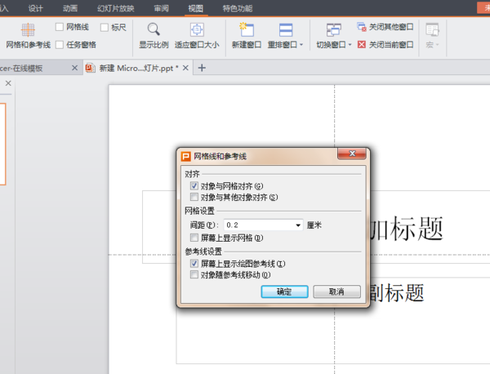490x374 pixels.
Task: Select the slide thumbnail in left panel
Action: pyautogui.click(x=2, y=144)
